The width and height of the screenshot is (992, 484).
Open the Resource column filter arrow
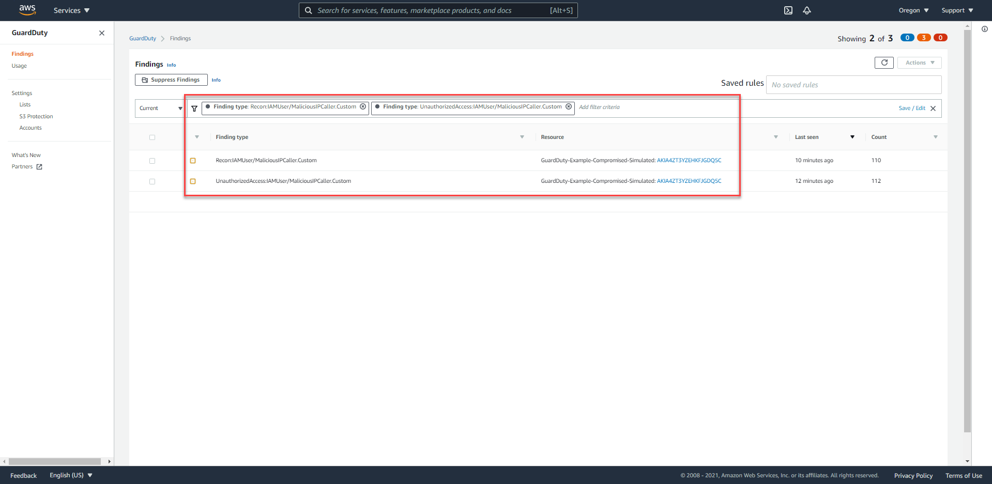coord(776,137)
